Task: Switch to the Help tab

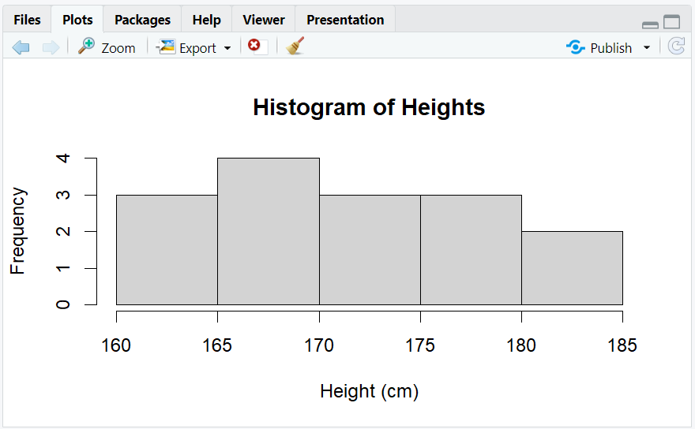Action: pyautogui.click(x=207, y=20)
